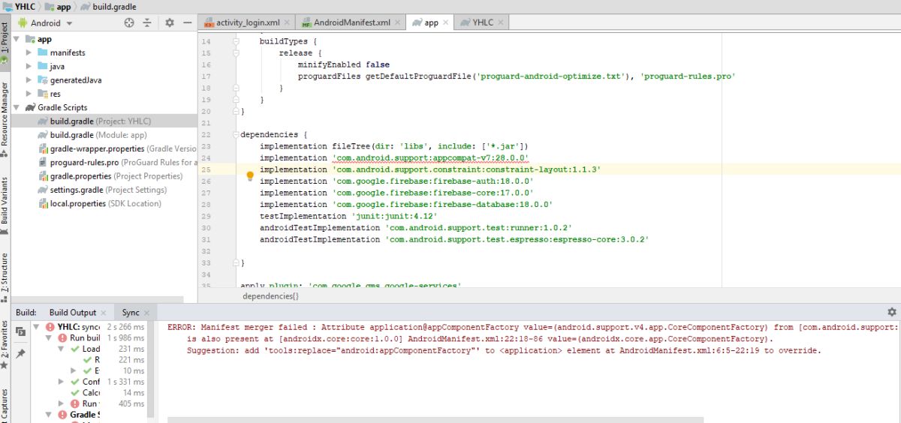This screenshot has width=901, height=423.
Task: Click the build output horizontal scrollbar
Action: pyautogui.click(x=435, y=420)
